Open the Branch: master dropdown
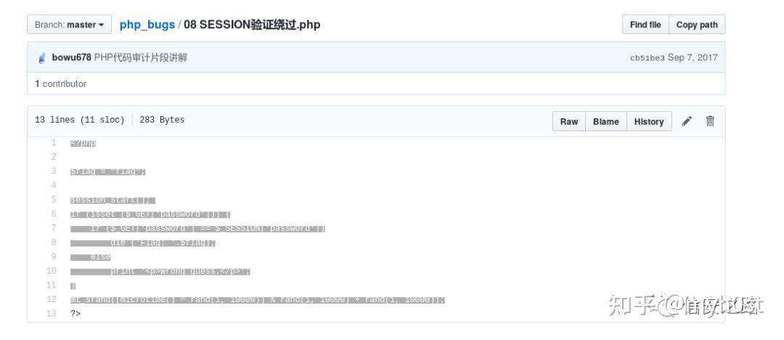The image size is (784, 340). click(69, 25)
